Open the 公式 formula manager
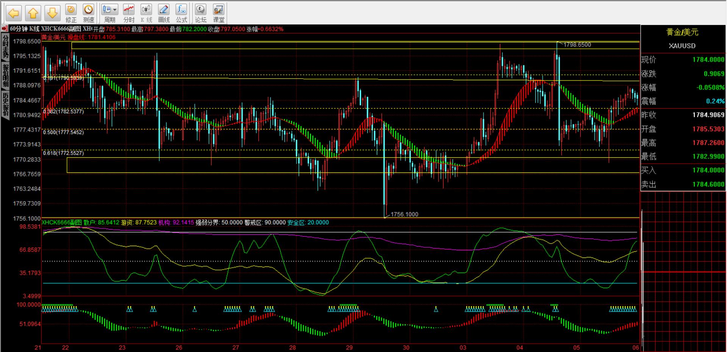This screenshot has width=727, height=352. tap(181, 14)
